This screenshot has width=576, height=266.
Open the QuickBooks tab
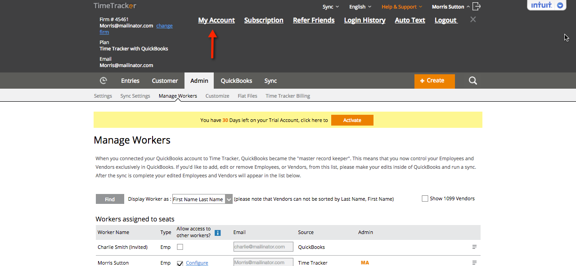[x=236, y=81]
